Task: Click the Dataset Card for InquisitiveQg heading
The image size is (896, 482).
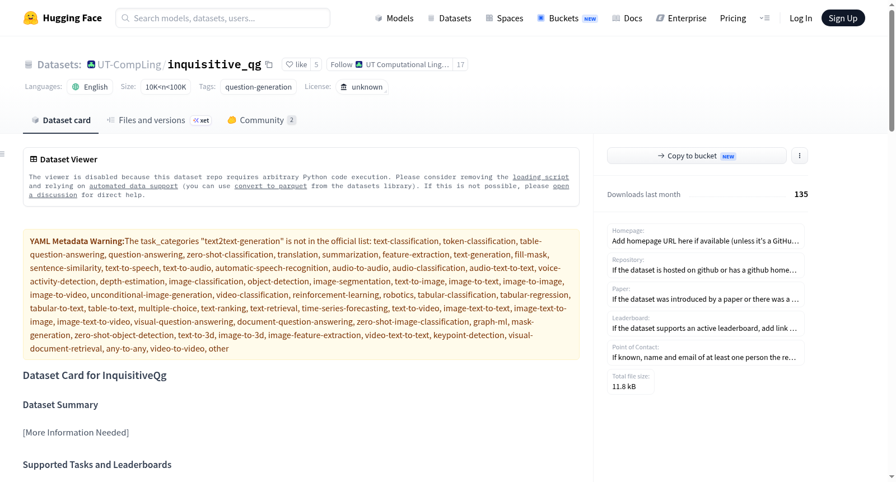Action: (95, 376)
